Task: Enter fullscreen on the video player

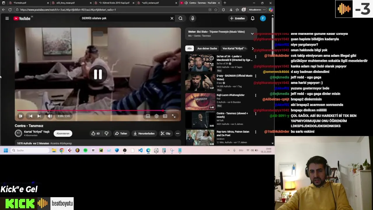Action: tap(174, 116)
